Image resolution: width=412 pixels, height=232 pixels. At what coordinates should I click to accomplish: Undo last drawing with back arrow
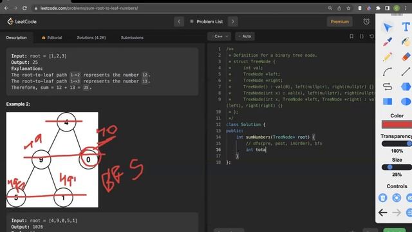[x=383, y=212]
